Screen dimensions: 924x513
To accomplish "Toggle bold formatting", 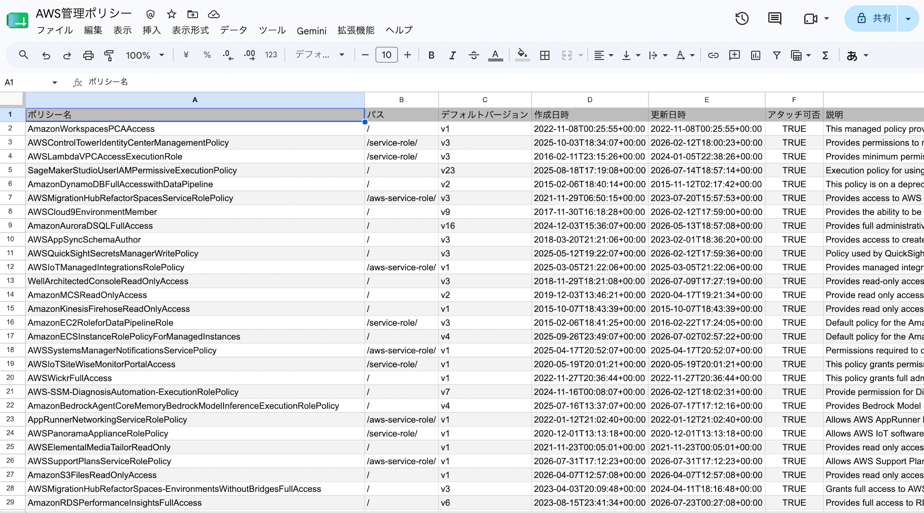I will click(x=431, y=55).
